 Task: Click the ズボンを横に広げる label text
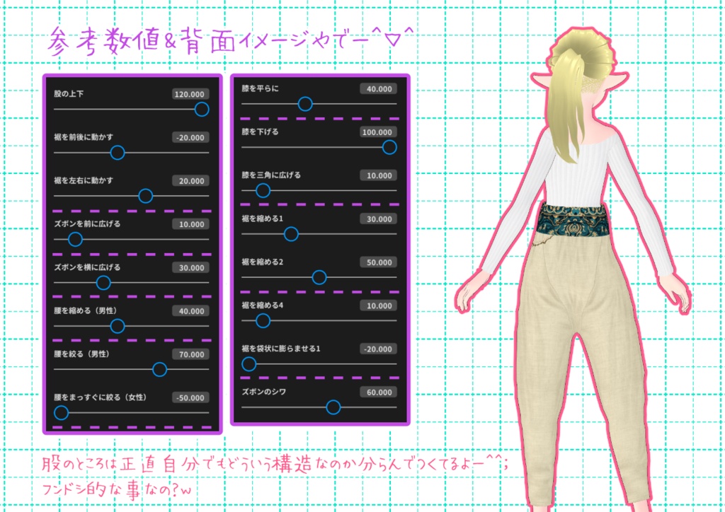(x=87, y=267)
